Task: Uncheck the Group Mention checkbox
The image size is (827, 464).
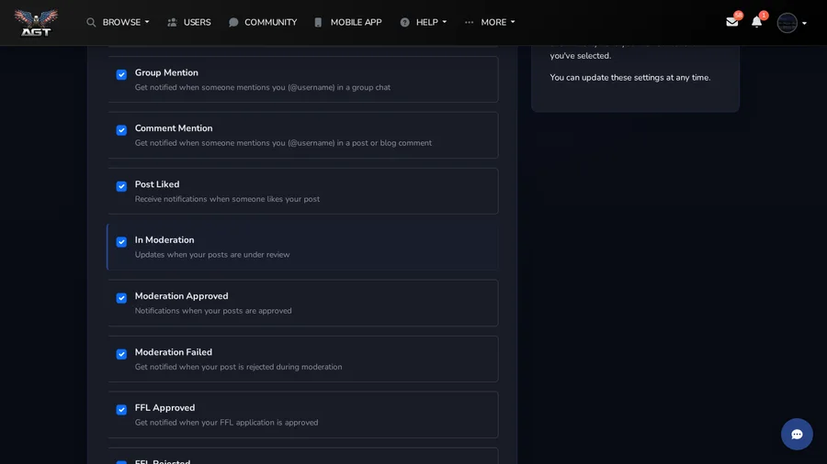Action: pos(121,74)
